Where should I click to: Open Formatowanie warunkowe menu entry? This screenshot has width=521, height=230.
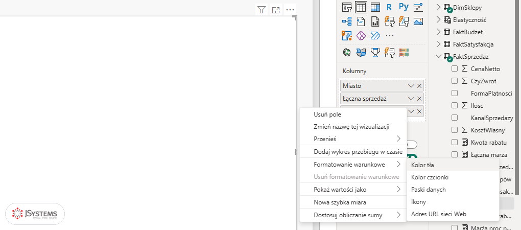point(353,164)
